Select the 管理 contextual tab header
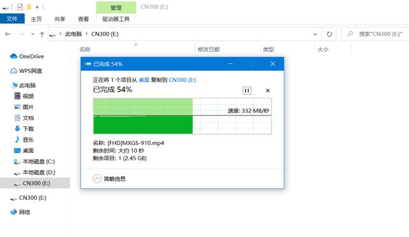 pyautogui.click(x=116, y=8)
